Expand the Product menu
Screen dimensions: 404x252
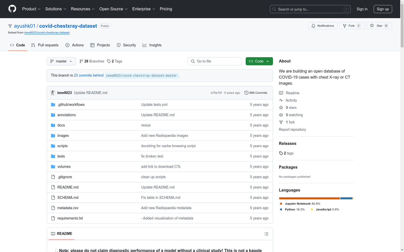coord(31,9)
